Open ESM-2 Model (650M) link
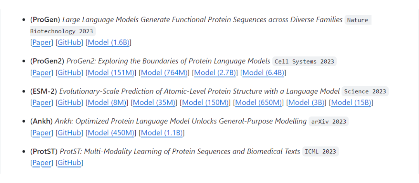Screen dimensions: 419x183 coord(259,103)
